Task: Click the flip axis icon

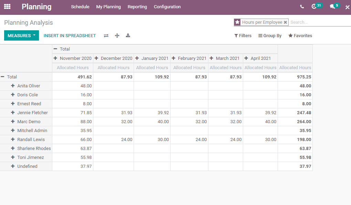Action: [x=106, y=35]
